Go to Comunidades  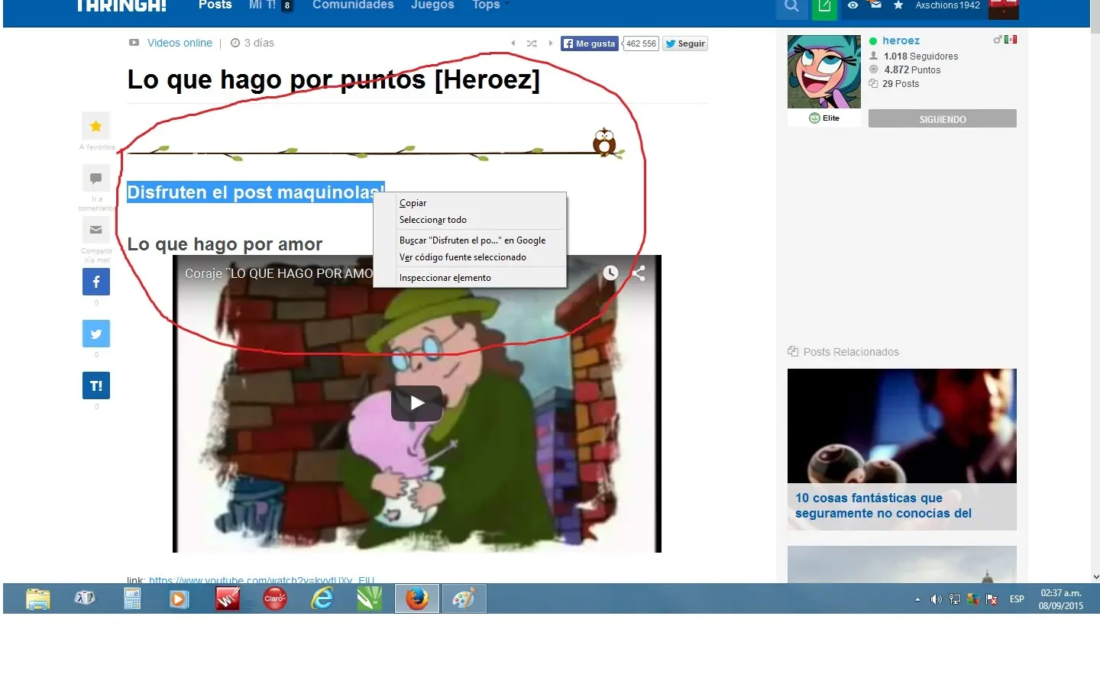tap(353, 5)
